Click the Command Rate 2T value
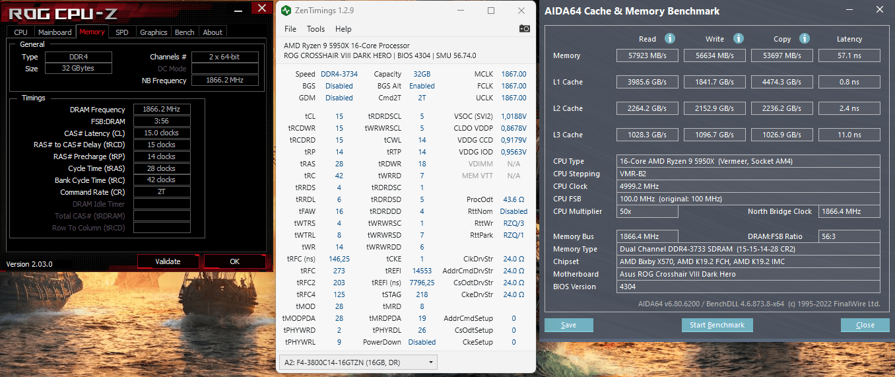Viewport: 895px width, 377px height. (x=162, y=191)
